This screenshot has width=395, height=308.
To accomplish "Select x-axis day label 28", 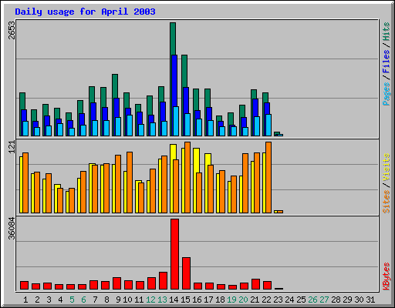I will [x=336, y=300].
